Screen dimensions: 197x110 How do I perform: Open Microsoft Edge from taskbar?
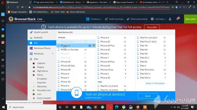coord(117,107)
